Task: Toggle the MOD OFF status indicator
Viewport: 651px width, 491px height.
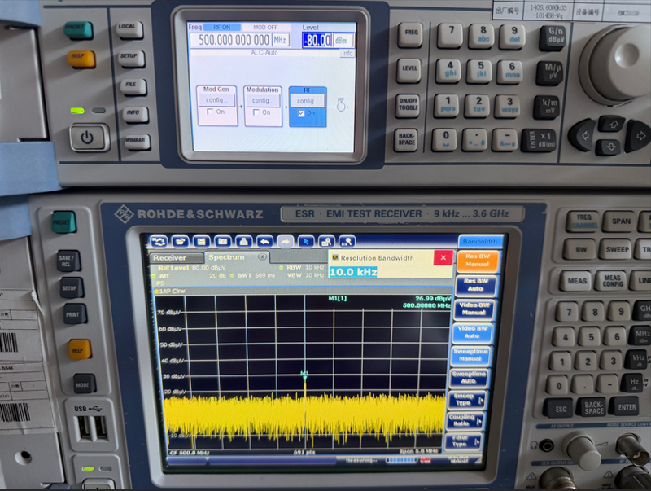Action: click(x=265, y=28)
